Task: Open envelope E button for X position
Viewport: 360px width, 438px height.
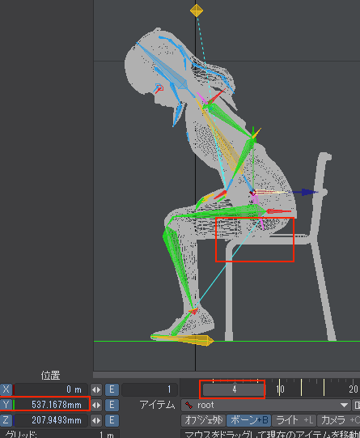Action: point(112,389)
